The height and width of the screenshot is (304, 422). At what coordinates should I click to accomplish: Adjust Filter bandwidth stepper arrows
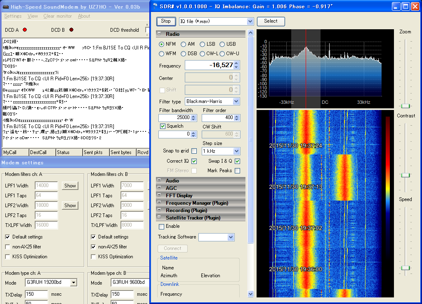click(x=193, y=118)
